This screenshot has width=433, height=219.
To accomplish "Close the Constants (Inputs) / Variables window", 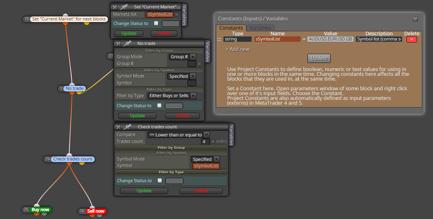I will tap(415, 19).
